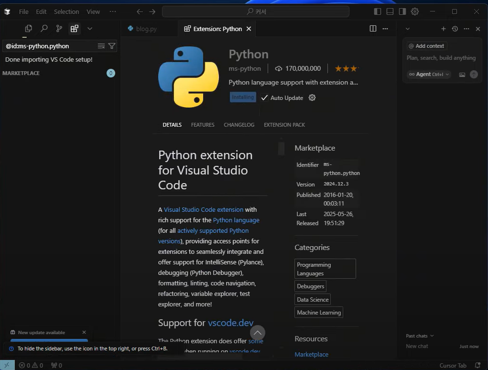The height and width of the screenshot is (370, 488).
Task: Go forward with the right arrow
Action: (x=152, y=11)
